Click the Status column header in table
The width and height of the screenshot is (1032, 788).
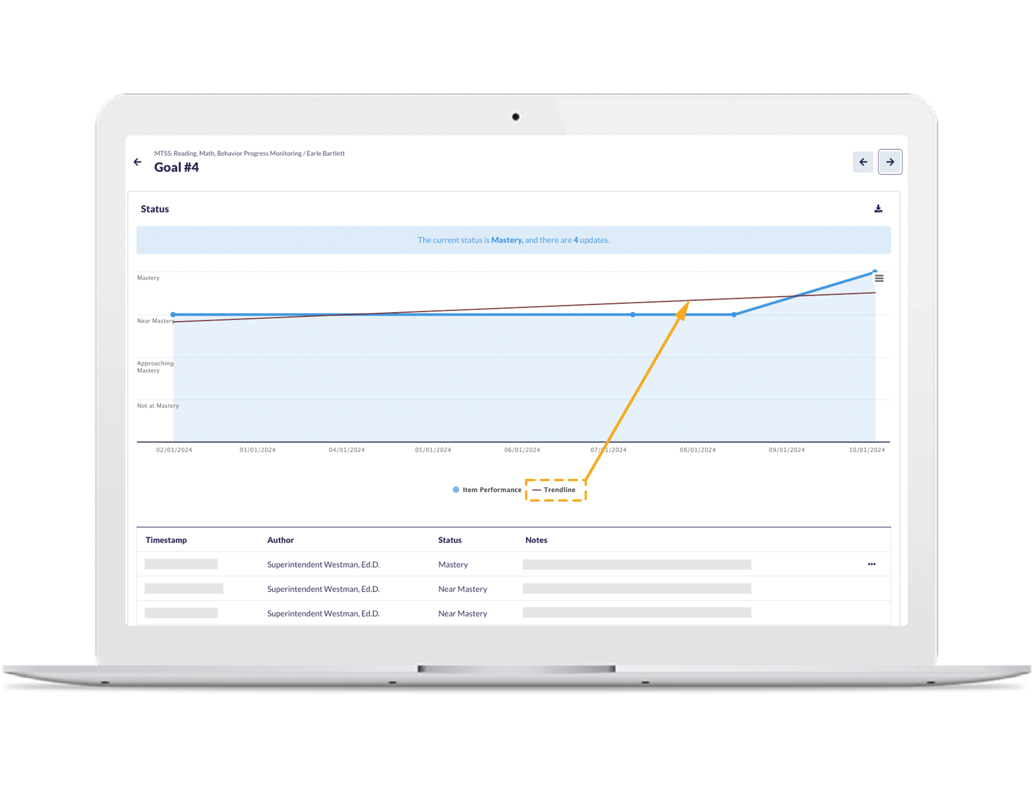click(450, 540)
